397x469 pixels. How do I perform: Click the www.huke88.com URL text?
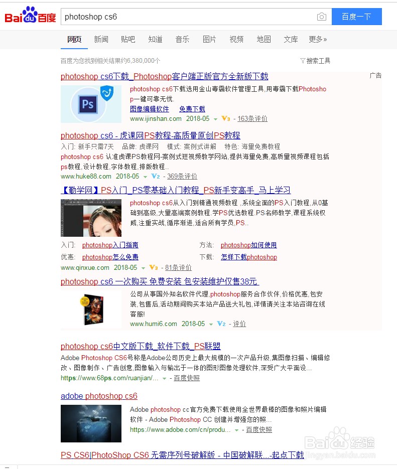[x=86, y=177]
